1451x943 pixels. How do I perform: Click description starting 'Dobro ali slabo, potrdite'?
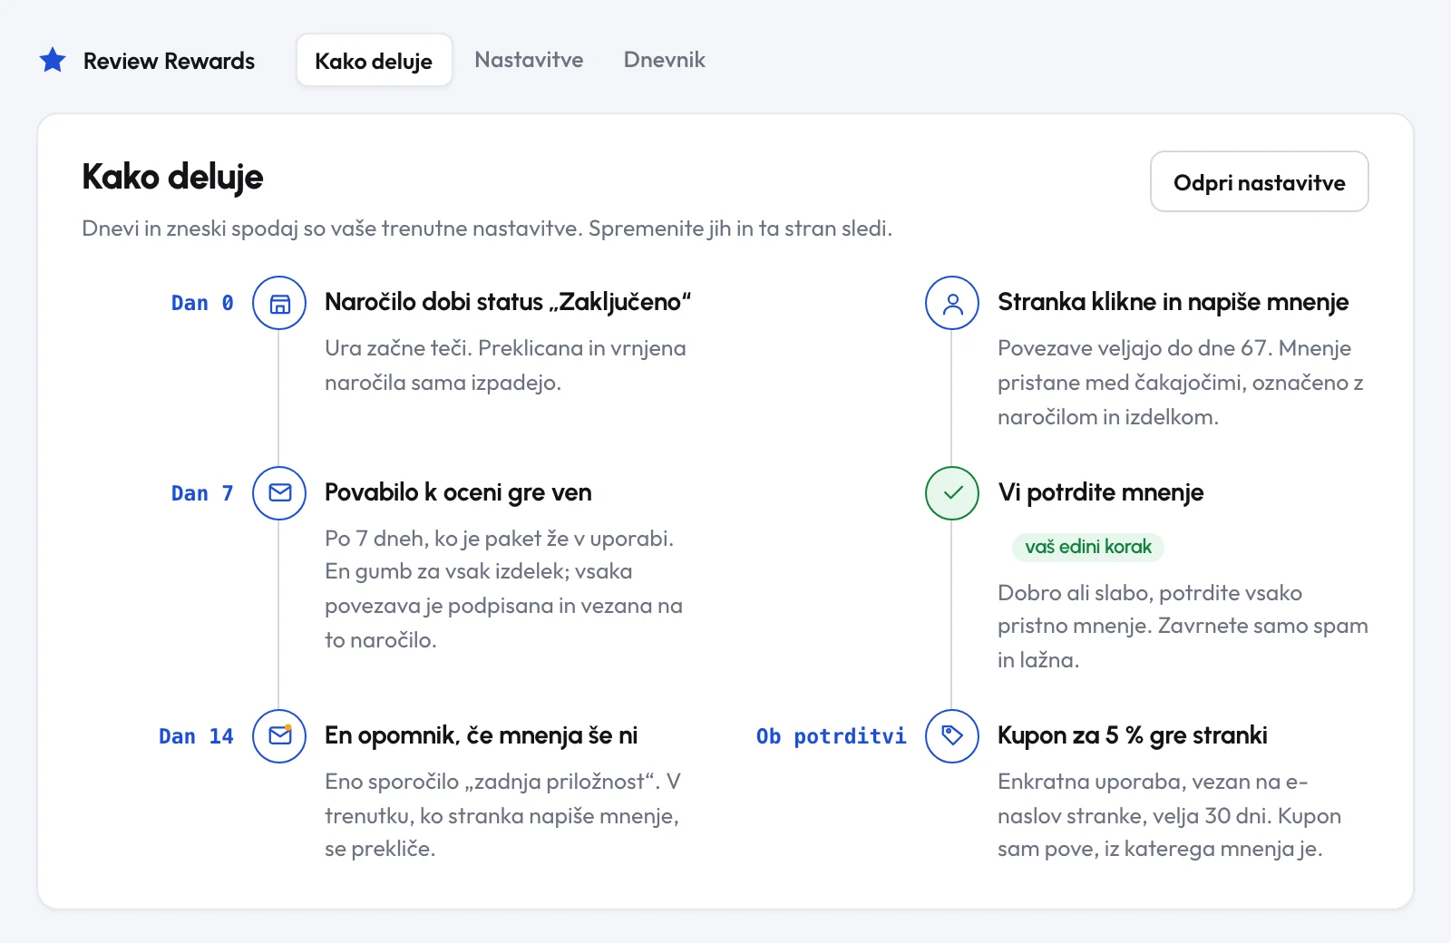click(1183, 627)
